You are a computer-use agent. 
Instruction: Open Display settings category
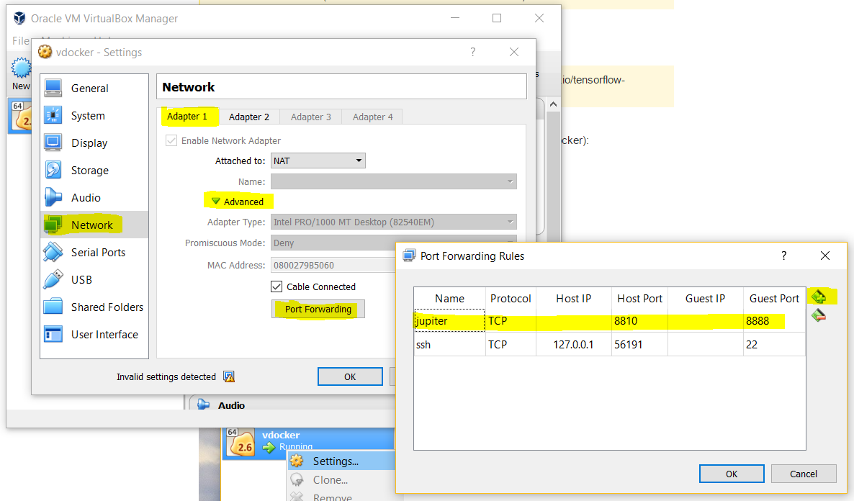coord(94,143)
